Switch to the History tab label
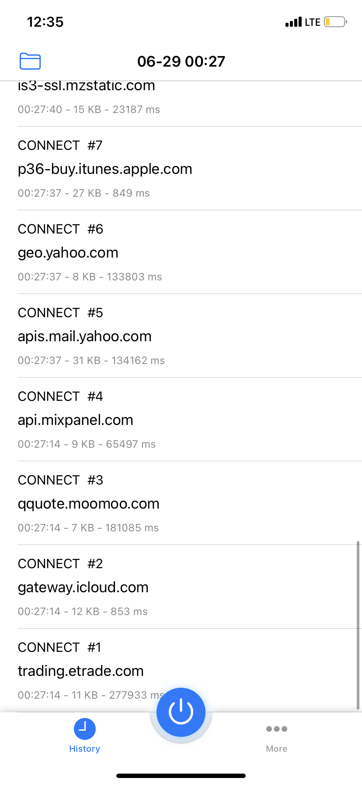 pyautogui.click(x=85, y=749)
